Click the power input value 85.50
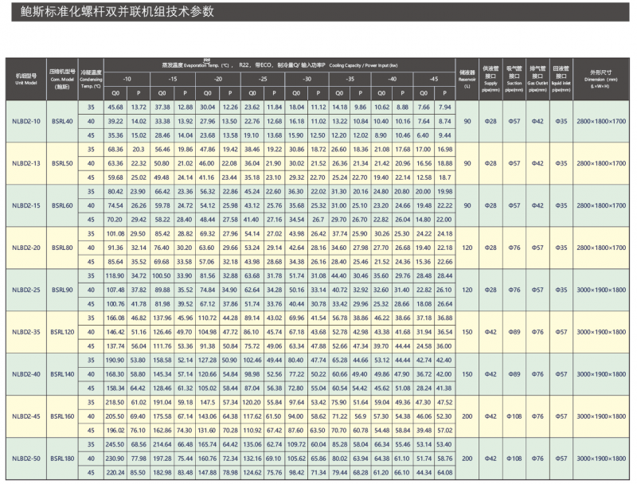 138,473
